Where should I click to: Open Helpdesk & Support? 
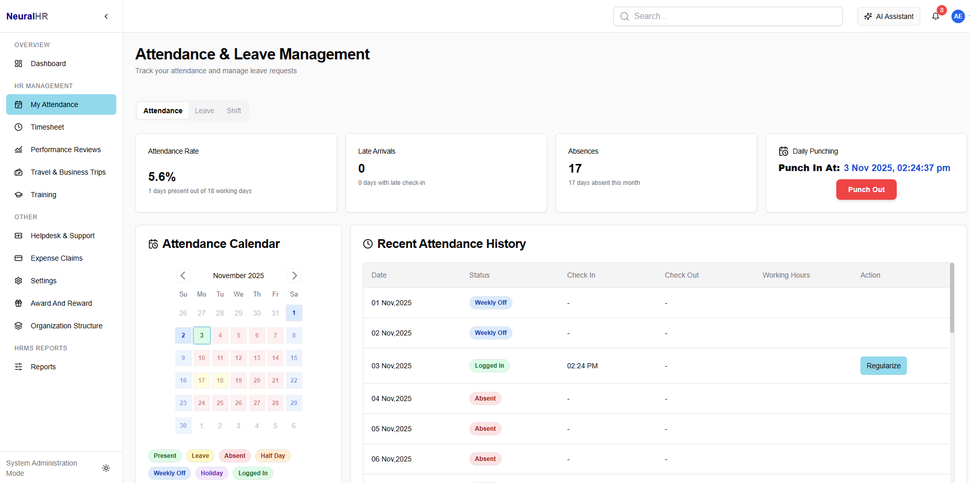(x=63, y=236)
